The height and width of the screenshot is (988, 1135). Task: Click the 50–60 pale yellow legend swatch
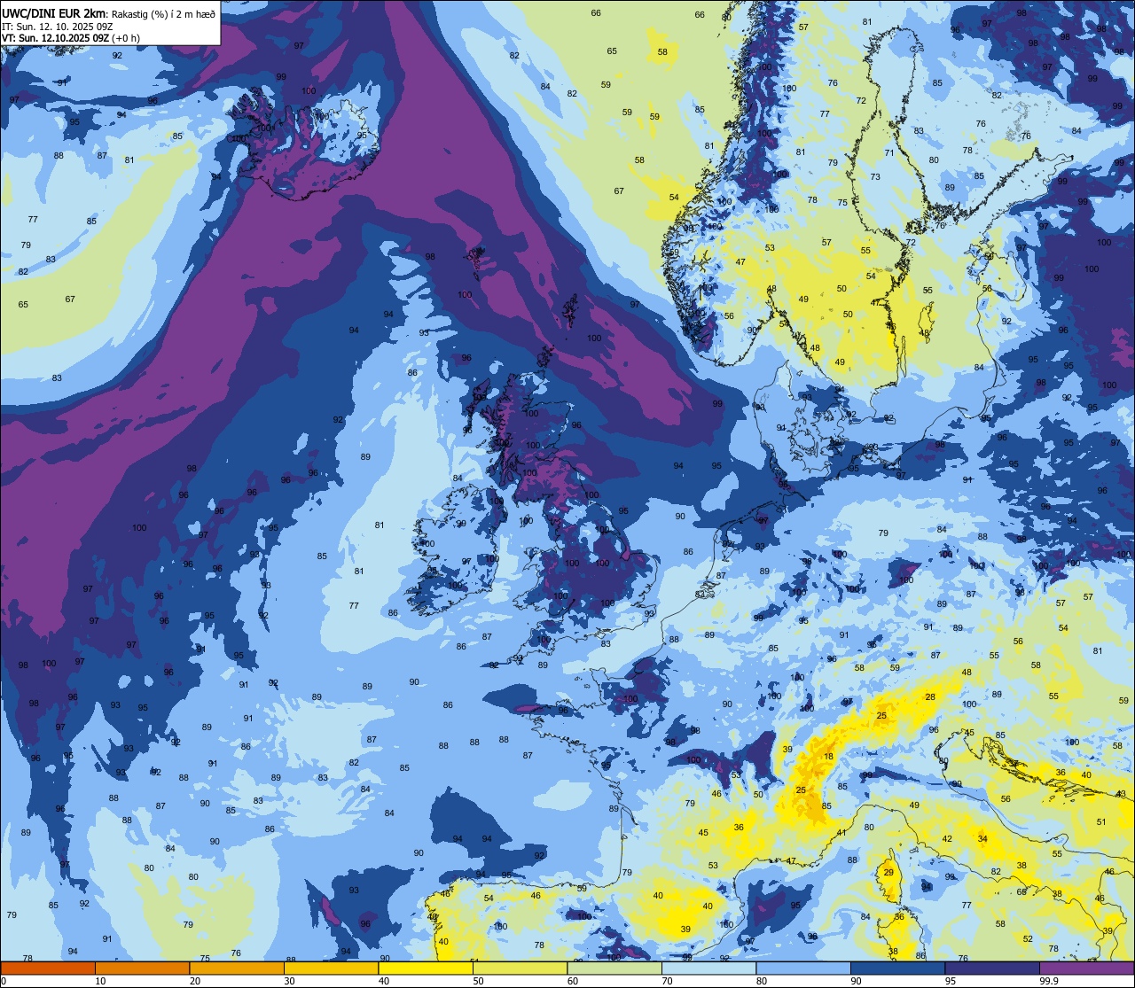click(520, 968)
